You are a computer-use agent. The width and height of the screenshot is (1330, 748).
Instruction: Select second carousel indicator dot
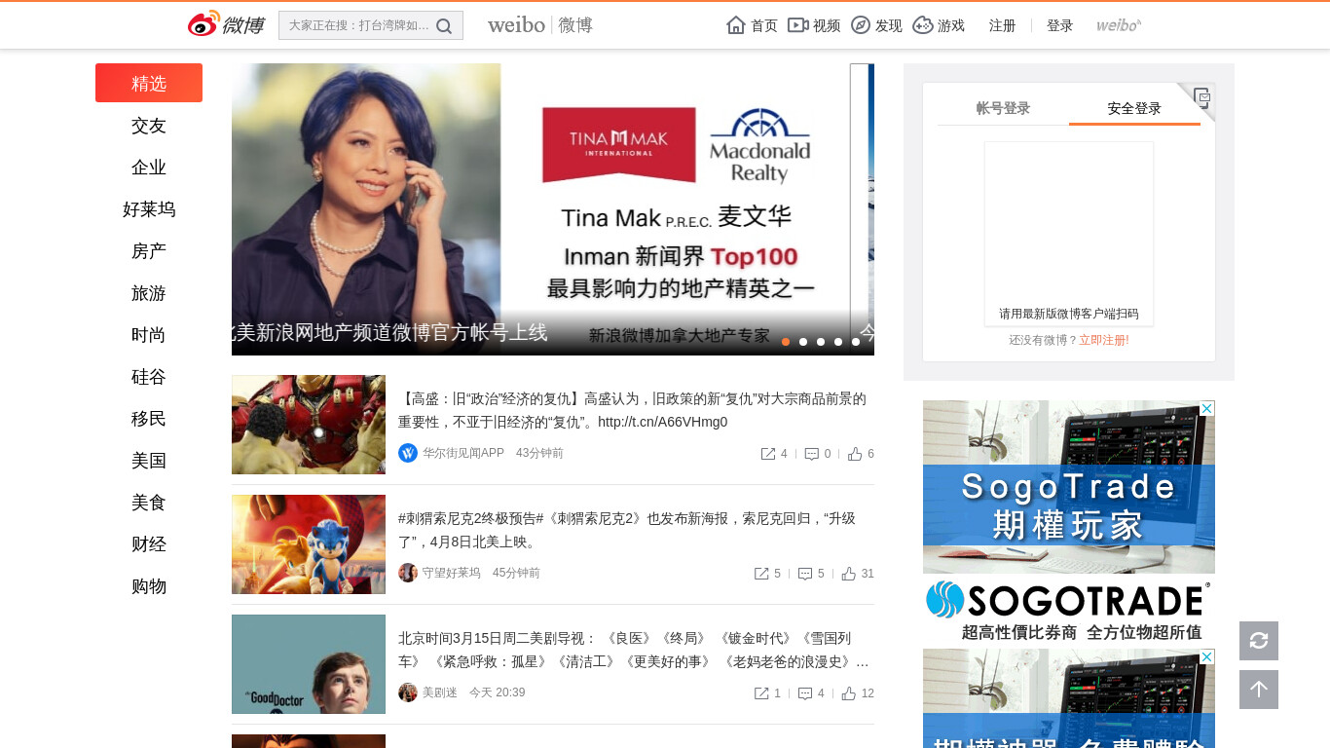(803, 342)
